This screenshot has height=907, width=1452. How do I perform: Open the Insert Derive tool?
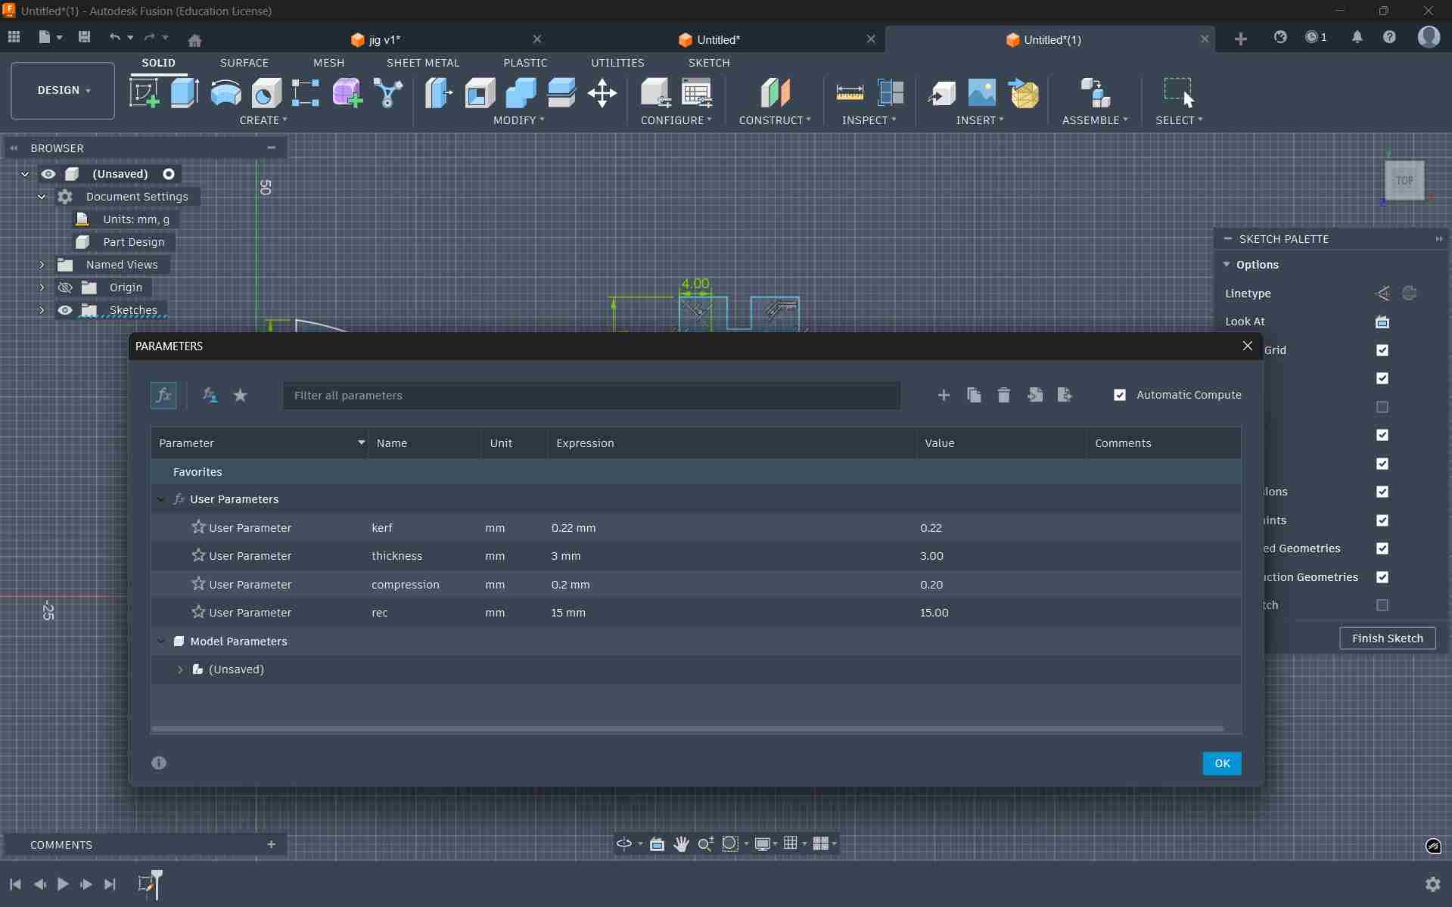coord(941,93)
